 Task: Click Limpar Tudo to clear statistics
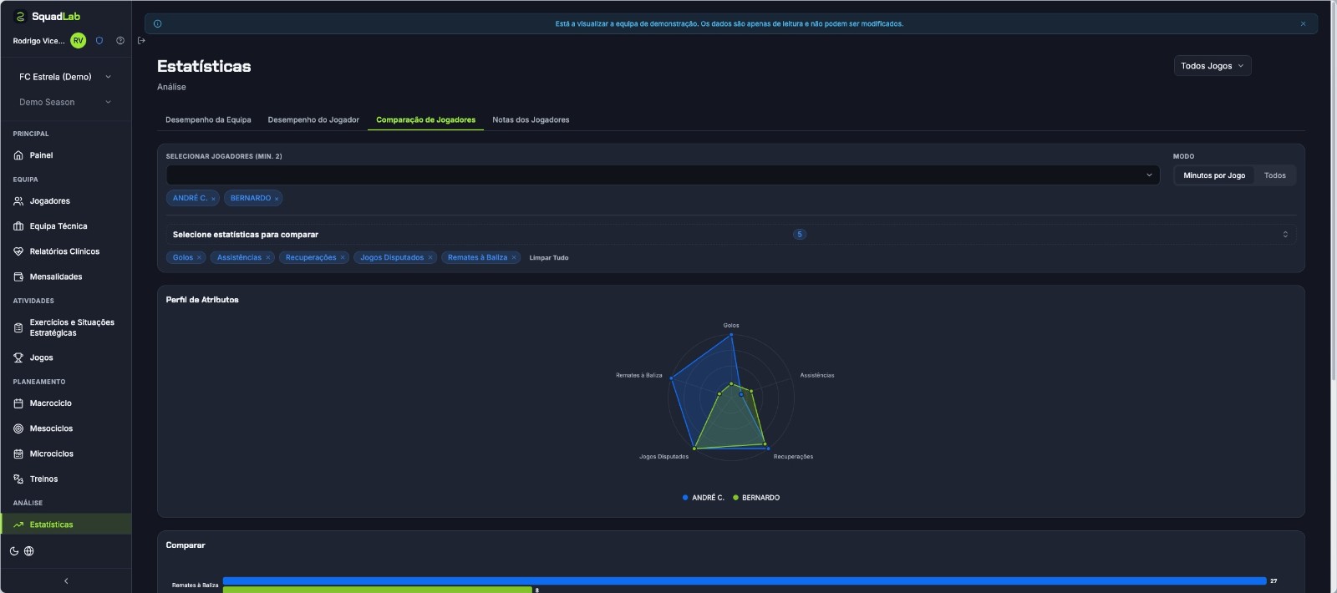coord(549,258)
